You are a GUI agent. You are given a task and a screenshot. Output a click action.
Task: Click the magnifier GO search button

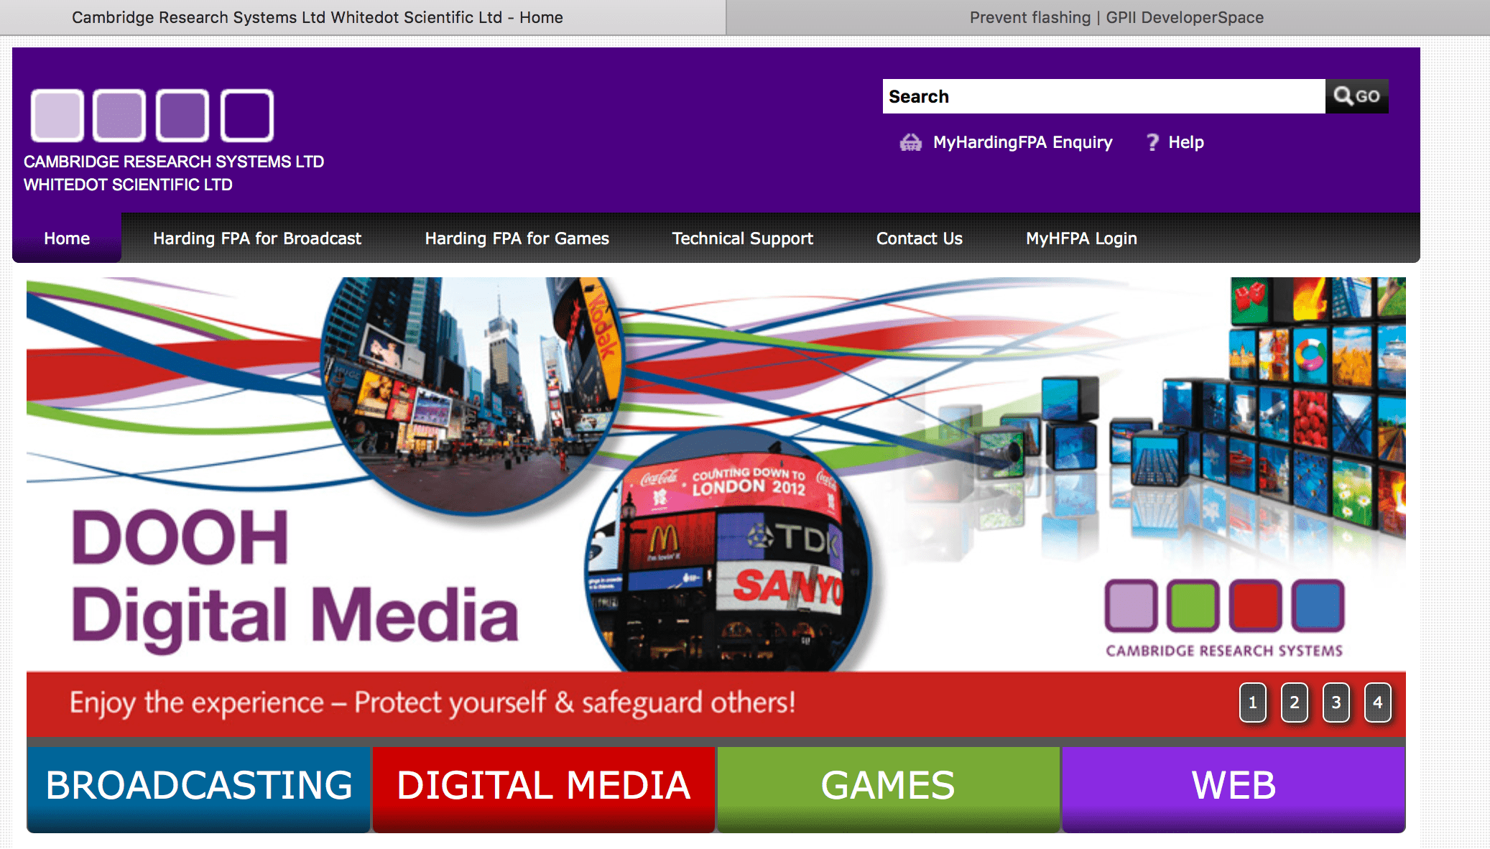pyautogui.click(x=1356, y=96)
